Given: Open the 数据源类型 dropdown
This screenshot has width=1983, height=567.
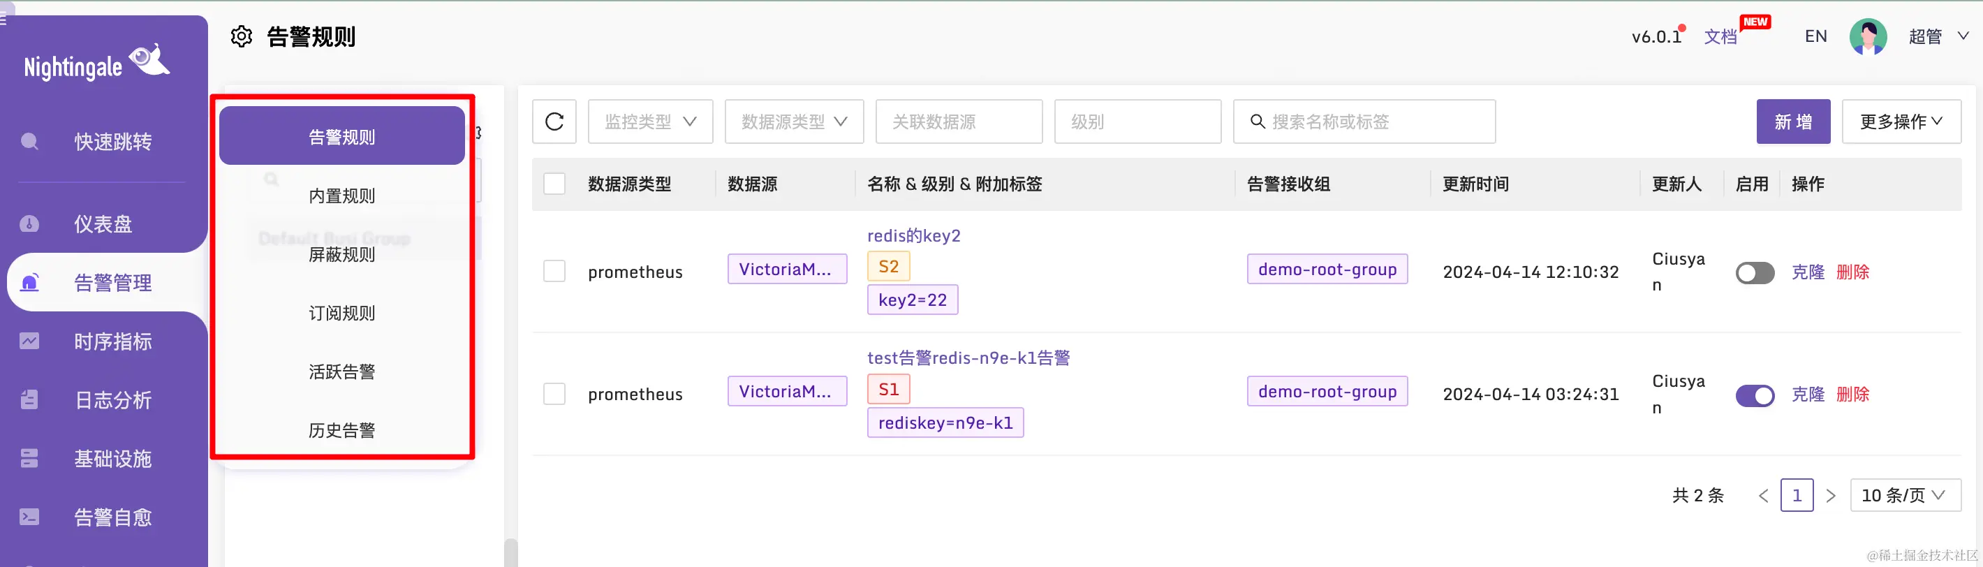Looking at the screenshot, I should (795, 121).
